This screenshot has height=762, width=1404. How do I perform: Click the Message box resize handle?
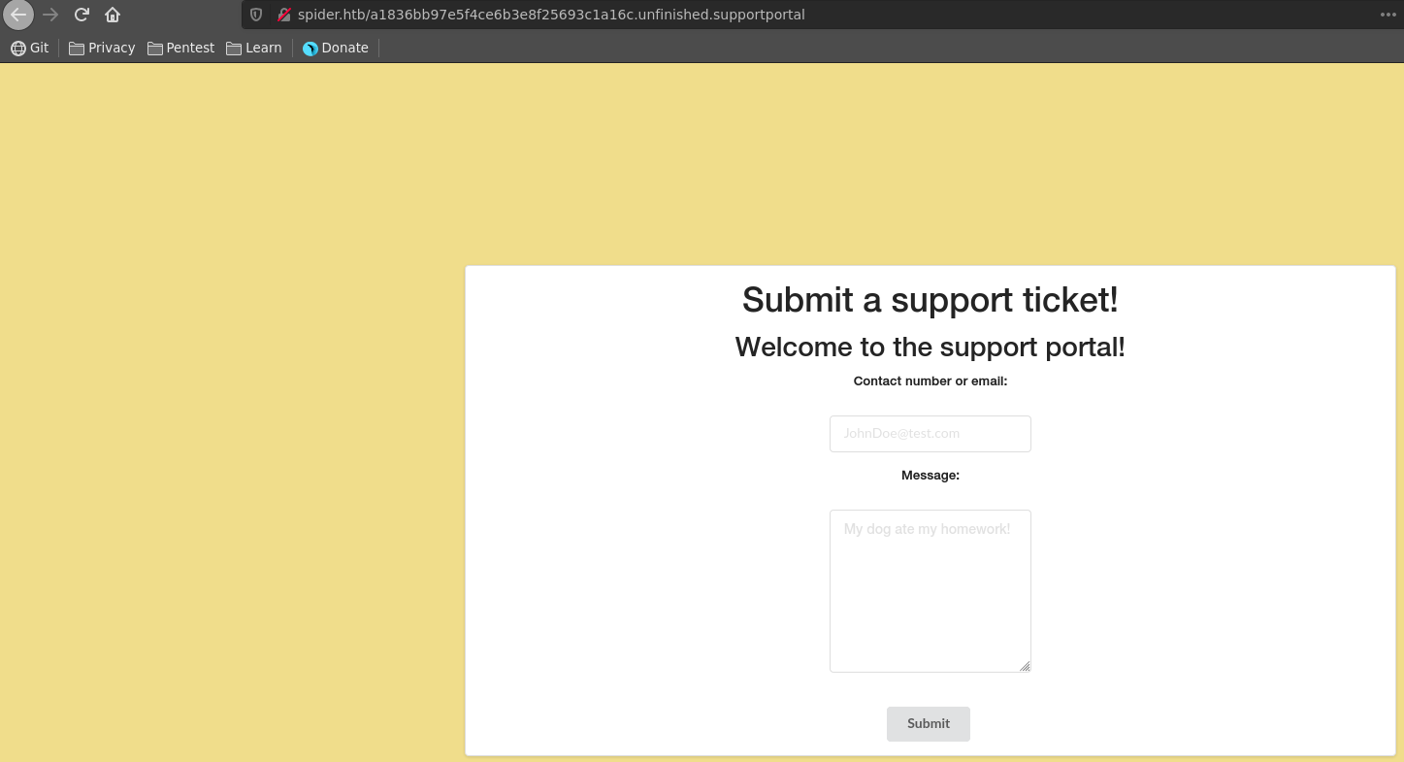pyautogui.click(x=1025, y=666)
